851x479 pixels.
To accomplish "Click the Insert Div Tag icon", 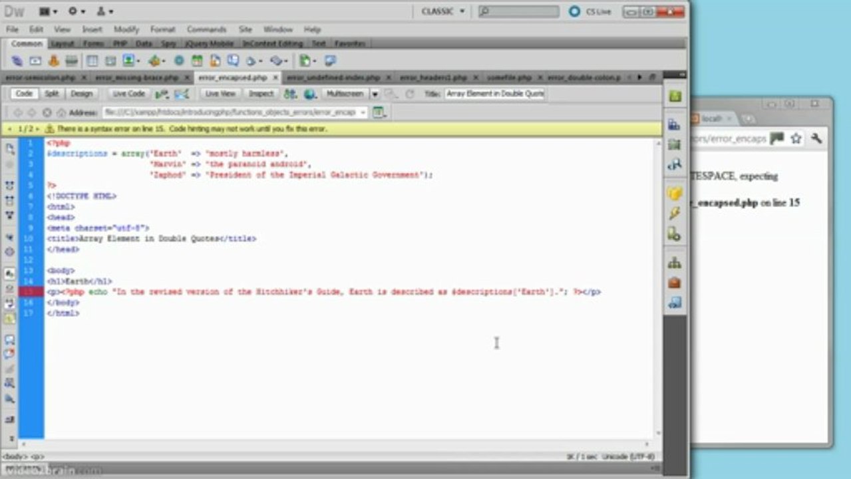I will (110, 61).
